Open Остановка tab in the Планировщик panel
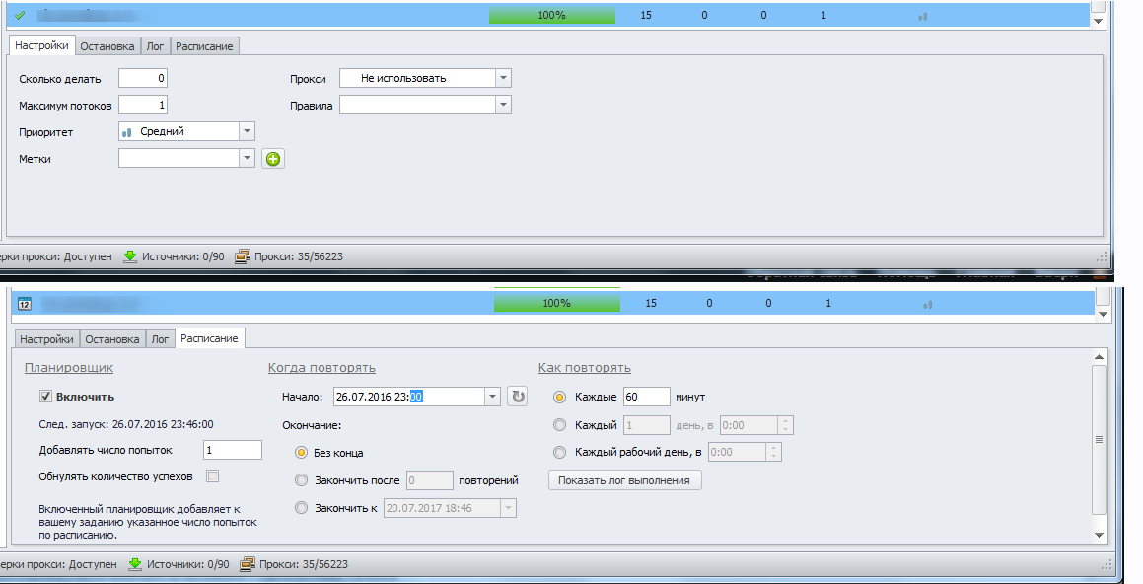Screen dimensions: 1143x584 click(112, 339)
